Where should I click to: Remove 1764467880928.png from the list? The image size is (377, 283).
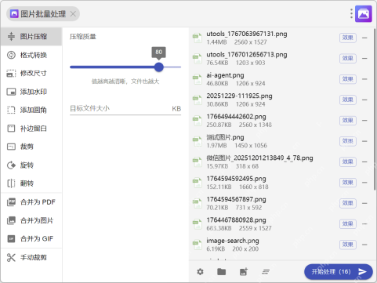click(364, 224)
